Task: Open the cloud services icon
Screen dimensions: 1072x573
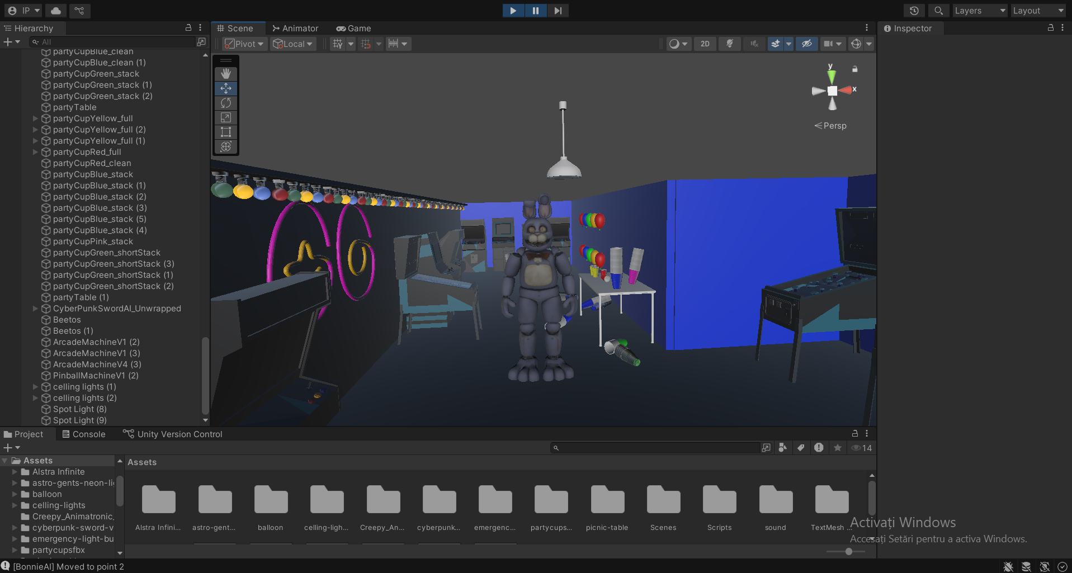Action: (56, 11)
